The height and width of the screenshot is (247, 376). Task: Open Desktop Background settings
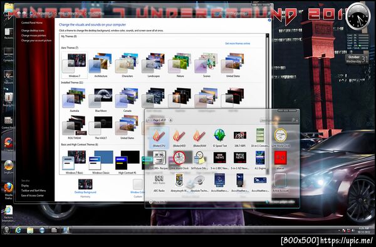pyautogui.click(x=85, y=188)
